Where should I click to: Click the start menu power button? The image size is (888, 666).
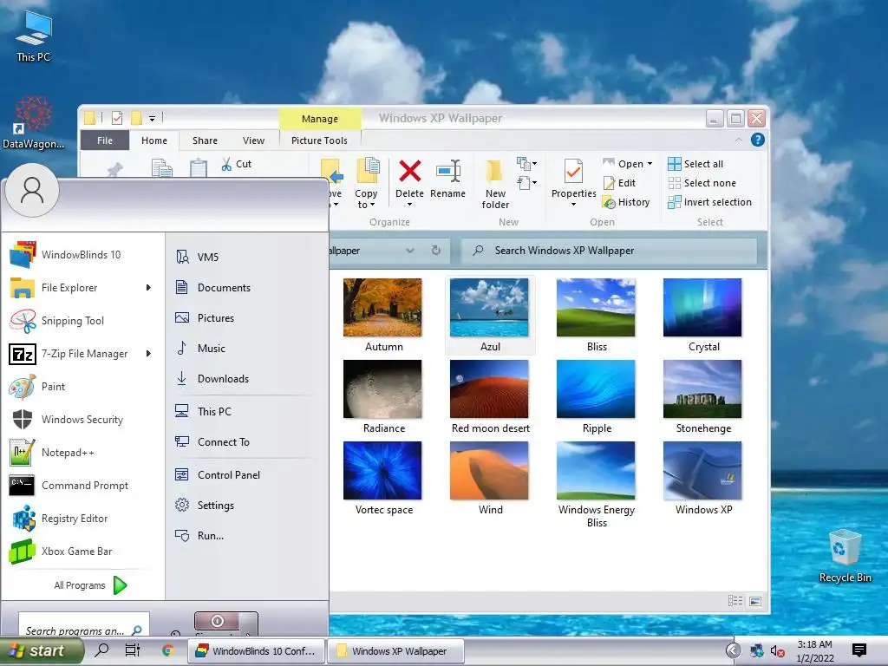tap(218, 621)
